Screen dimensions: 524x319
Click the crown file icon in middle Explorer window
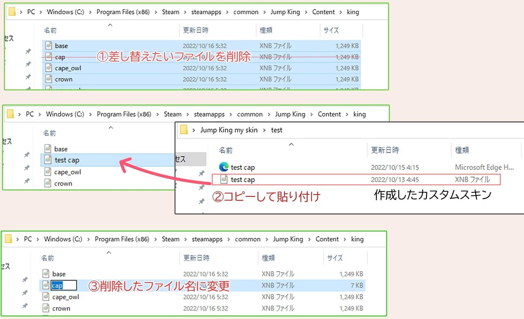click(x=48, y=183)
